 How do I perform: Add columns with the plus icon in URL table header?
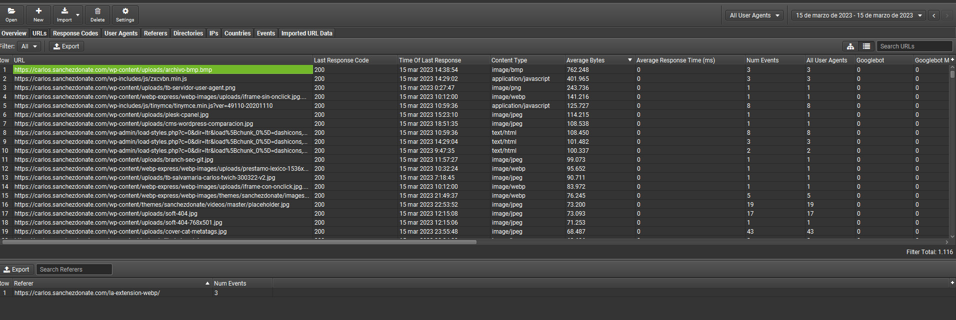click(x=952, y=60)
